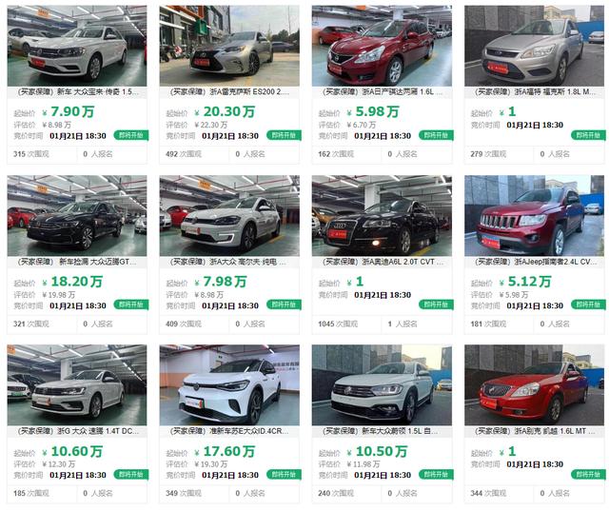Click the Jeep 2.4L listing title
The image size is (609, 511).
pos(535,262)
